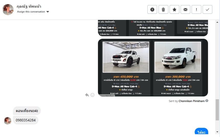Flag conversation with the exclamation mark button
220x137 pixels.
click(196, 9)
